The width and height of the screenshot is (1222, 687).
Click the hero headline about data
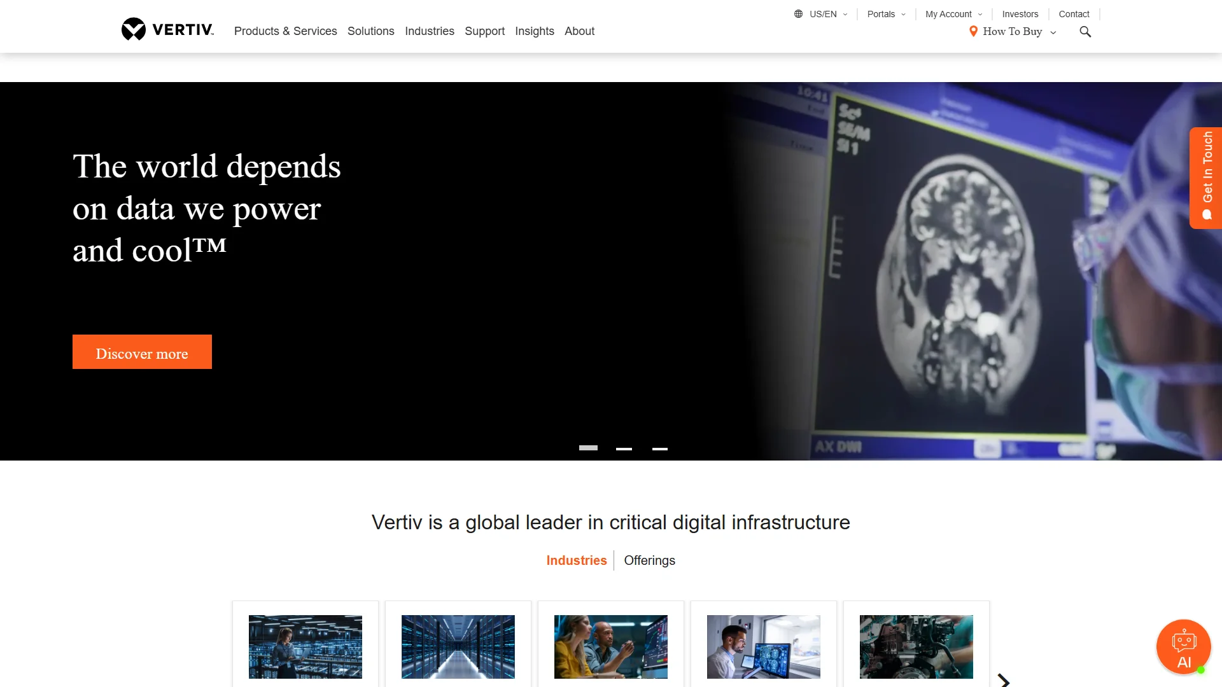(x=207, y=208)
